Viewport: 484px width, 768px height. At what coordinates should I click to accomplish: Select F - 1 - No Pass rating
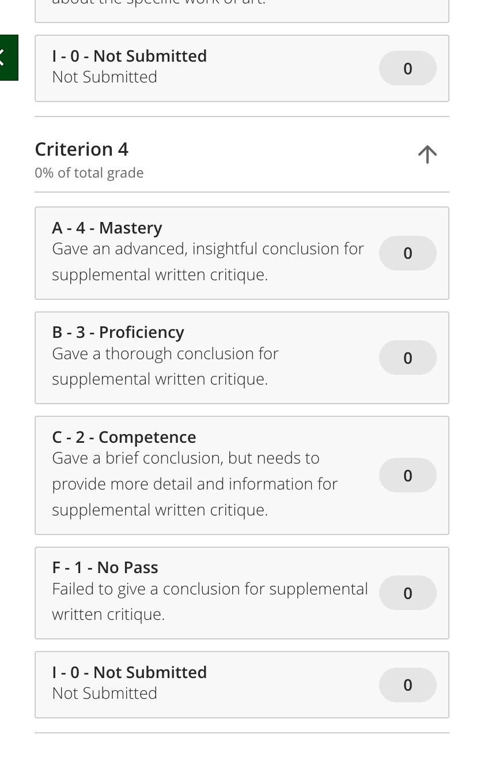242,593
